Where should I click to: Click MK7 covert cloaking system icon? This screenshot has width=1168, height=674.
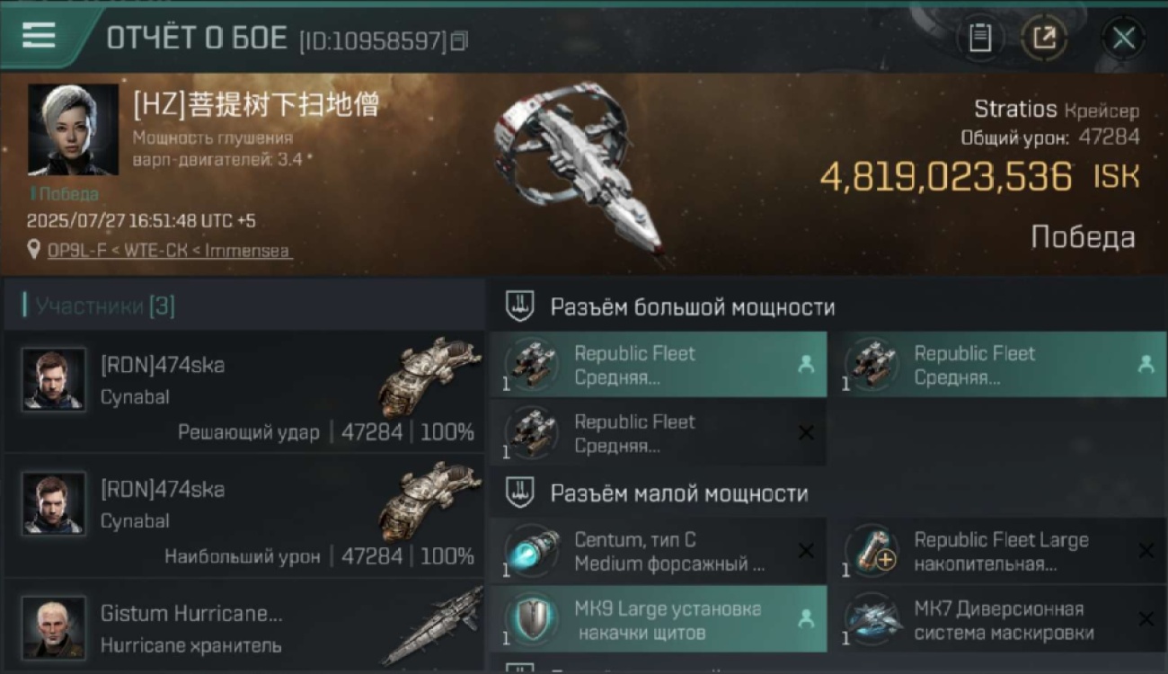tap(872, 620)
